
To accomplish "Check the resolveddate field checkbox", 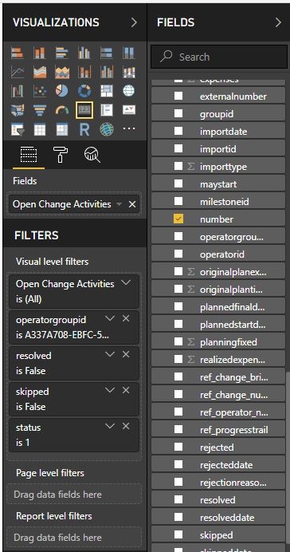I will tap(178, 518).
